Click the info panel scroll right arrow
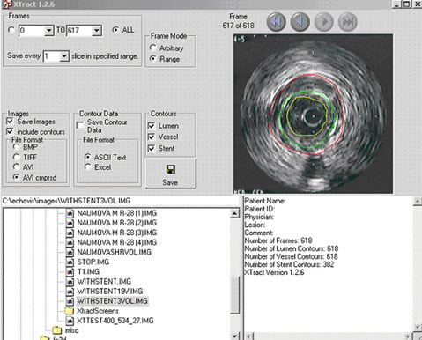This screenshot has height=340, width=422. tap(409, 336)
